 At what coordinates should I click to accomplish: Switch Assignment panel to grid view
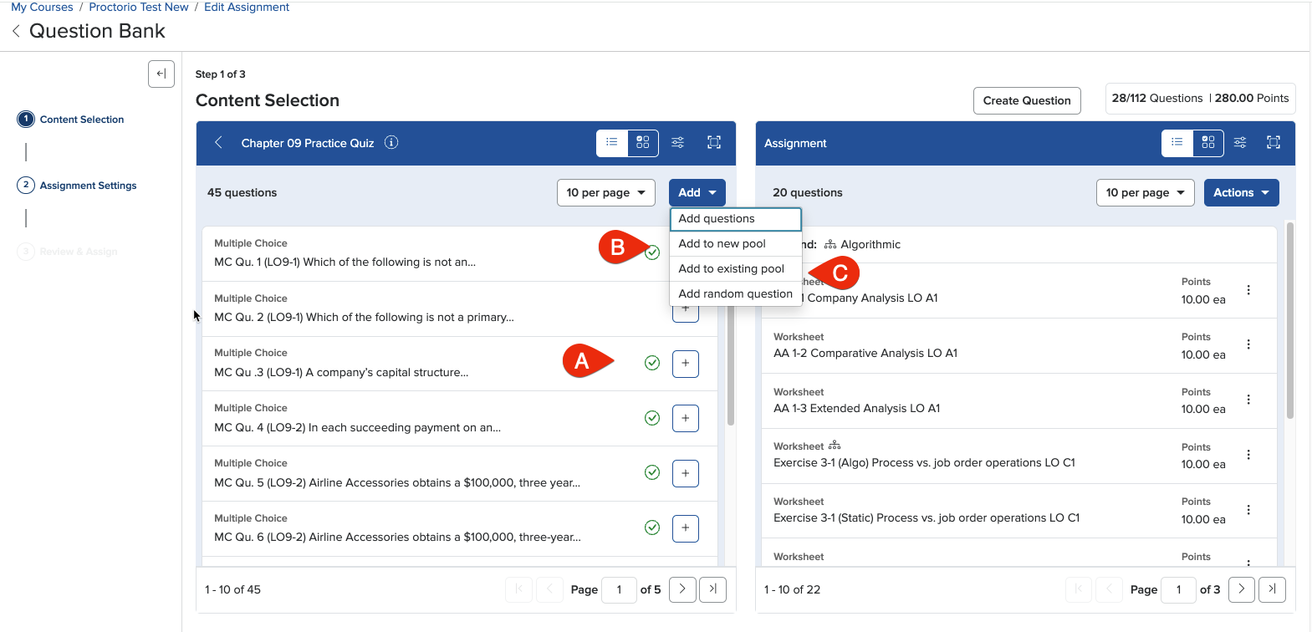[x=1208, y=143]
